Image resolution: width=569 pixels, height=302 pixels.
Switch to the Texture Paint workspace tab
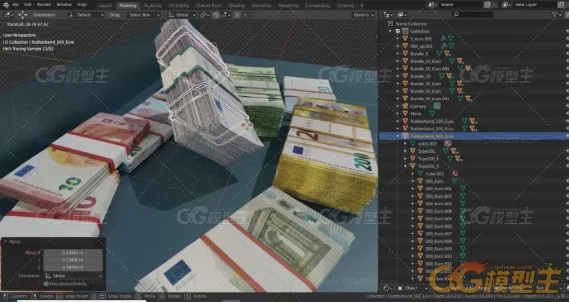point(209,5)
